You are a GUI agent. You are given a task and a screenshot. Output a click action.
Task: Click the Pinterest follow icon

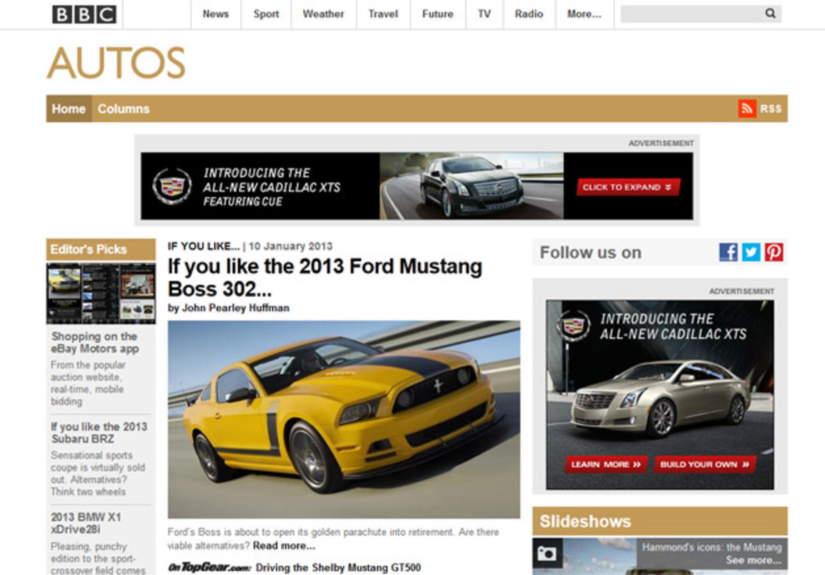[x=774, y=252]
